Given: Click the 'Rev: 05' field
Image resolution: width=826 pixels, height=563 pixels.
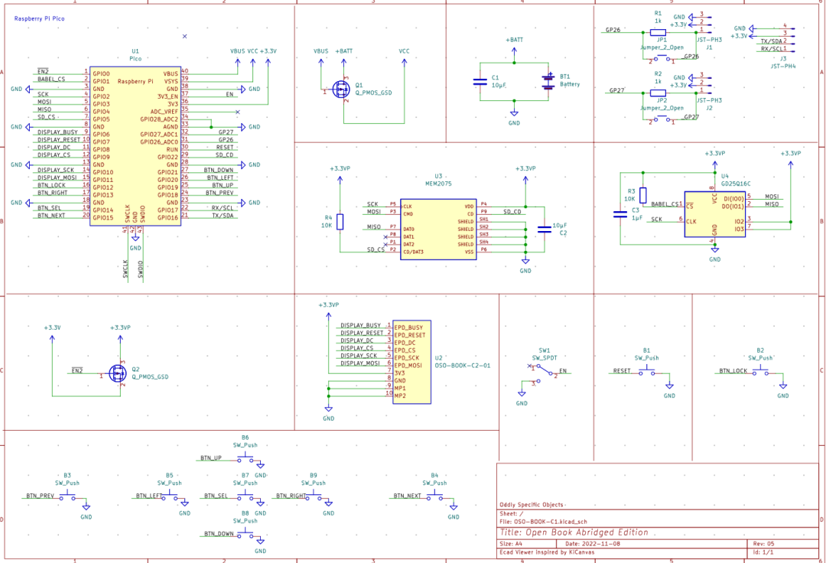Looking at the screenshot, I should tap(764, 544).
